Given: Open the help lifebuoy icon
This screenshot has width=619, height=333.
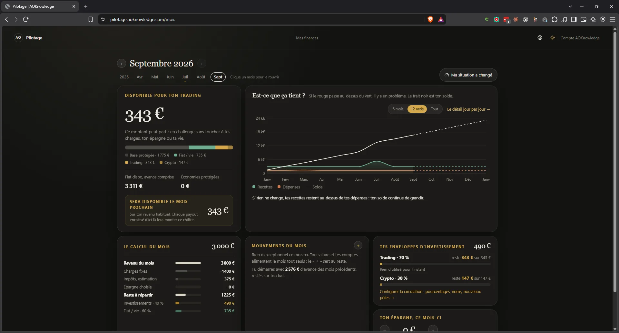Looking at the screenshot, I should (x=540, y=38).
